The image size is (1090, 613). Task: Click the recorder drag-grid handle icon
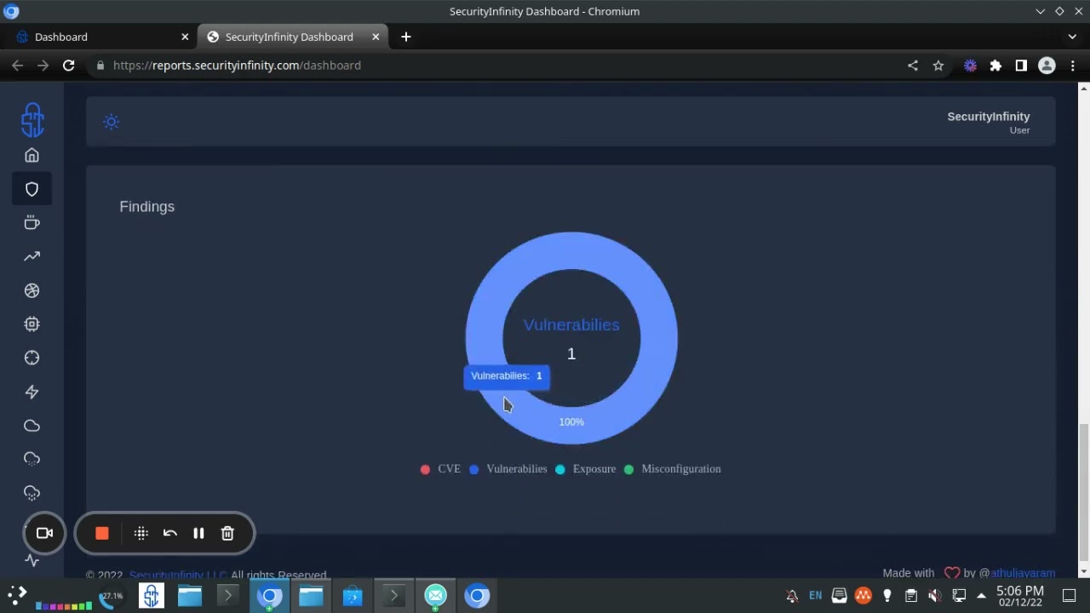pos(141,533)
